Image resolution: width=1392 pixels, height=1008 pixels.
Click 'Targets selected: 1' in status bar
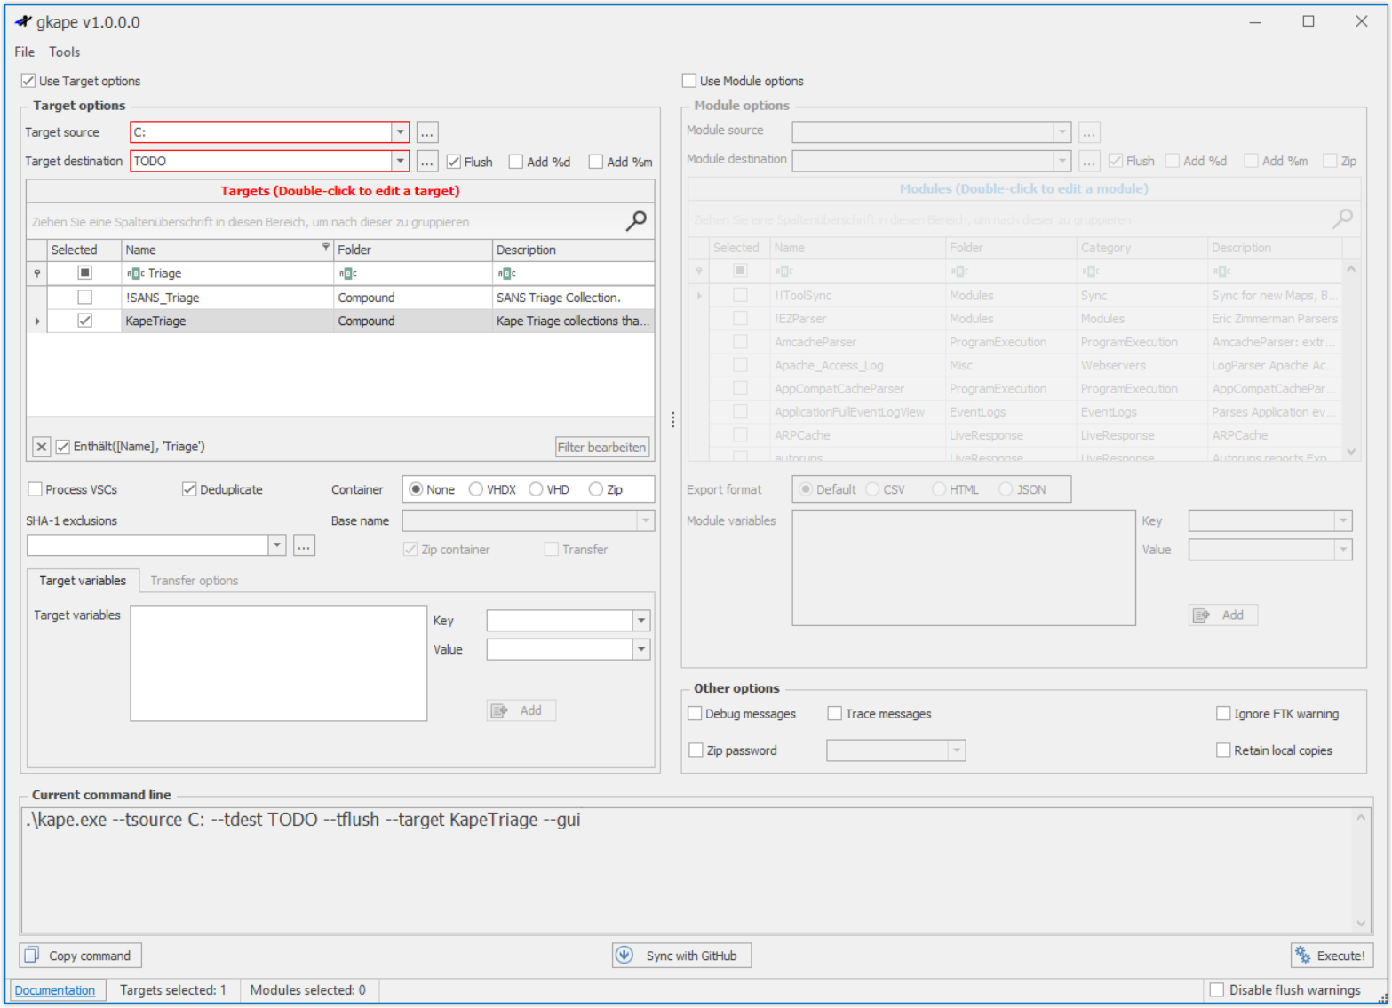(173, 990)
